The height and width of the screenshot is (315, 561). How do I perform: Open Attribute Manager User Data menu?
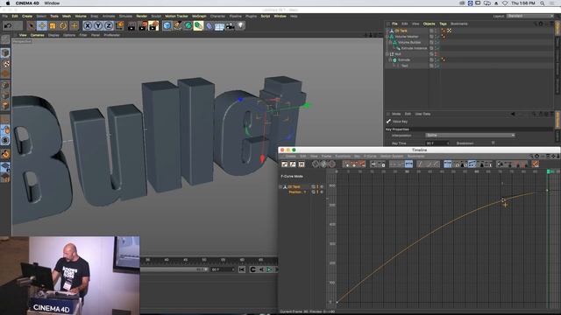[423, 114]
